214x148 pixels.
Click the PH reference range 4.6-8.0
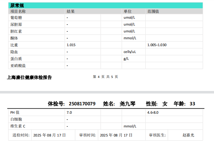pos(153,112)
